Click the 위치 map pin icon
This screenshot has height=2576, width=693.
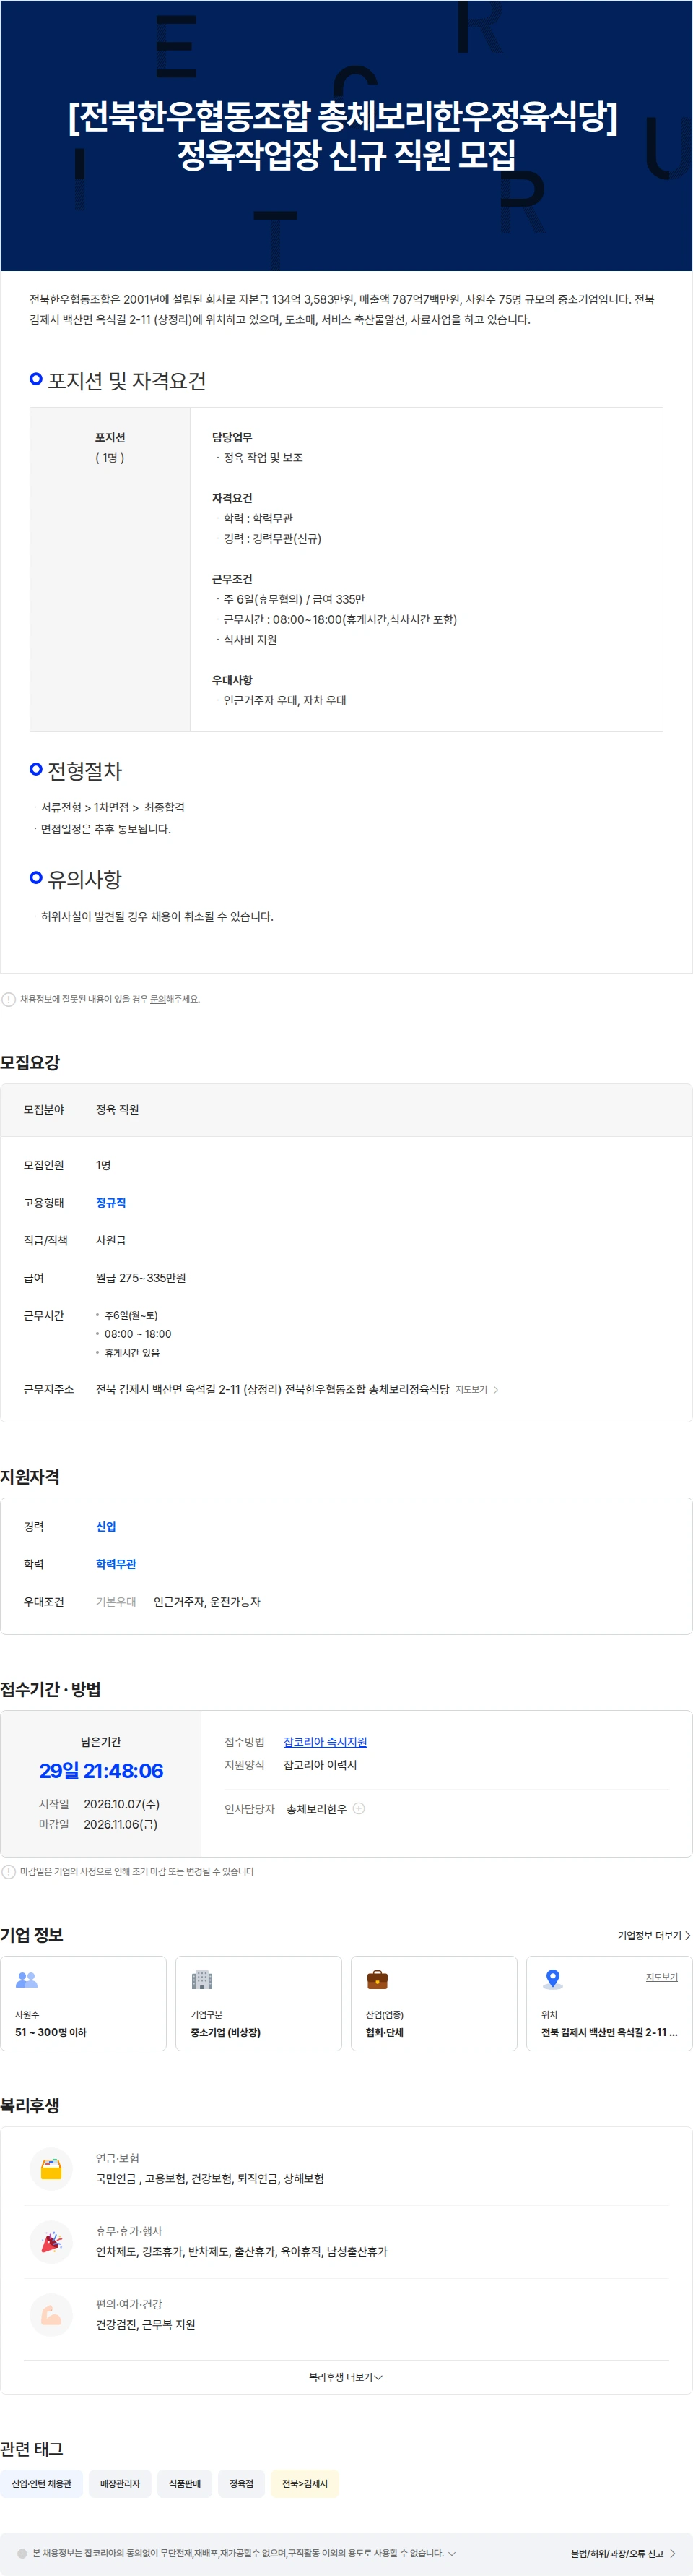pos(552,1979)
